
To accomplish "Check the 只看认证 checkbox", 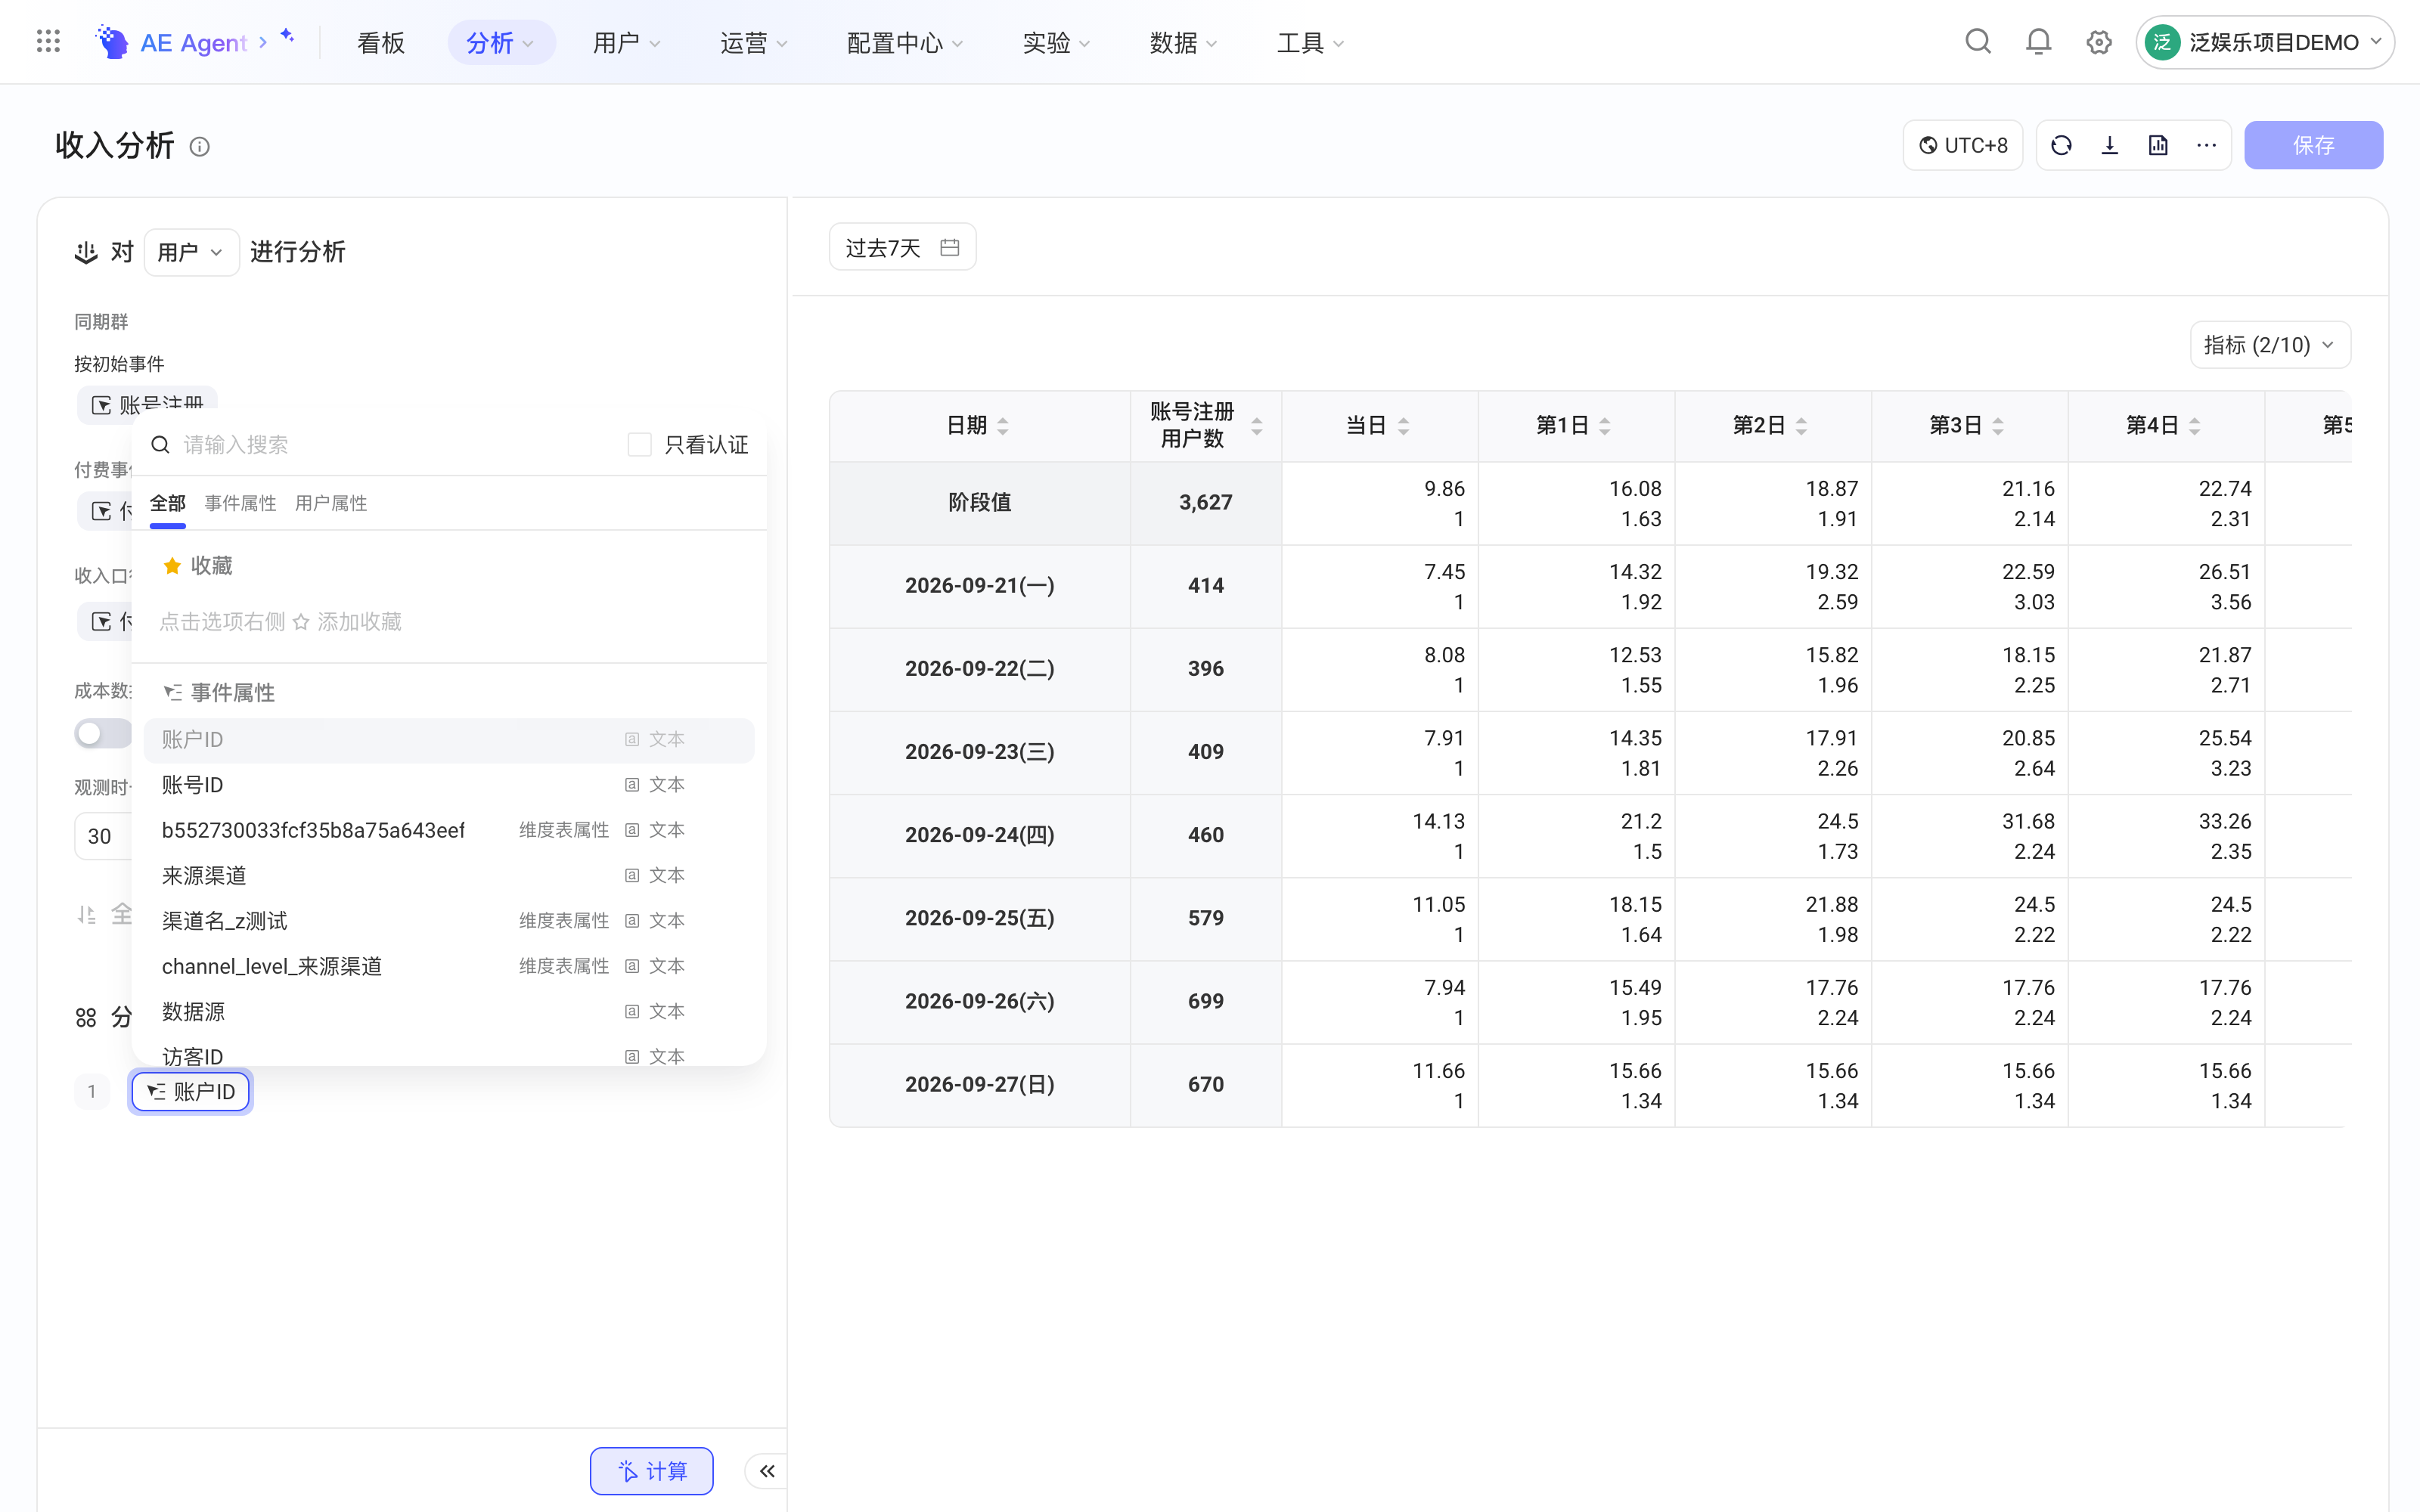I will click(639, 445).
